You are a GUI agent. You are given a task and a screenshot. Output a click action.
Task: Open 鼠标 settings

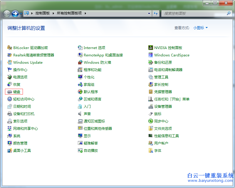click(158, 114)
